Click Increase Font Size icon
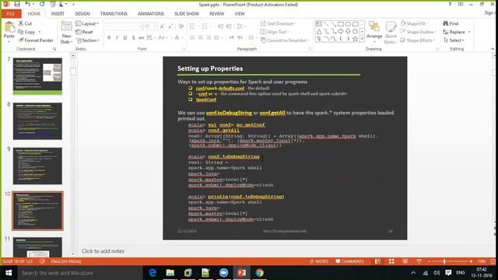Viewport: 498px width, 280px height. pyautogui.click(x=163, y=26)
